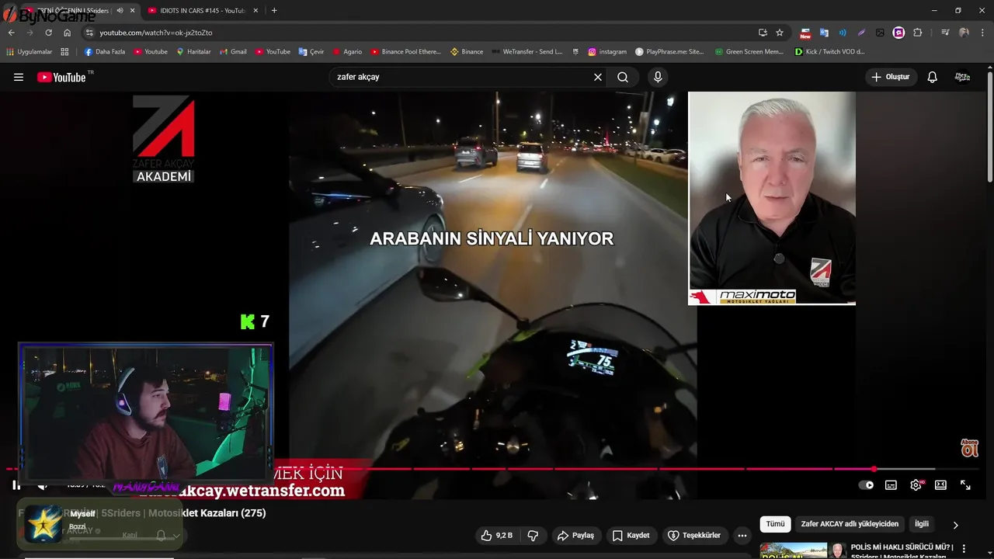Click the search magnifier button
The height and width of the screenshot is (559, 994).
623,77
